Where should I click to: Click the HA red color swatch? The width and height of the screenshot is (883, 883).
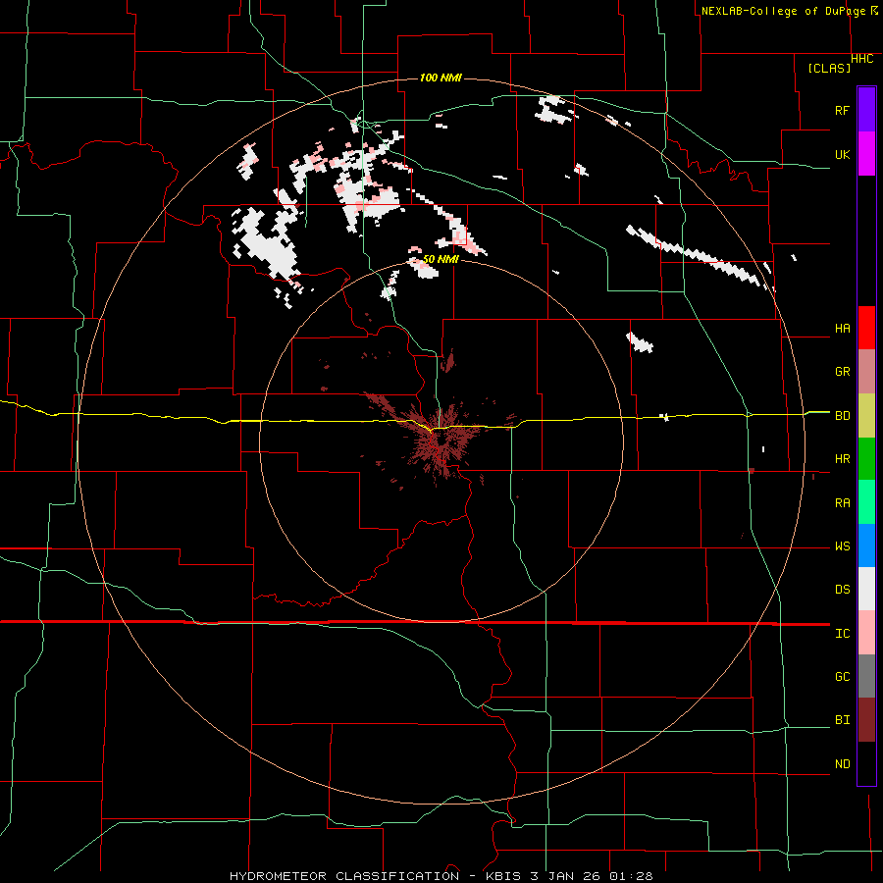(x=866, y=328)
